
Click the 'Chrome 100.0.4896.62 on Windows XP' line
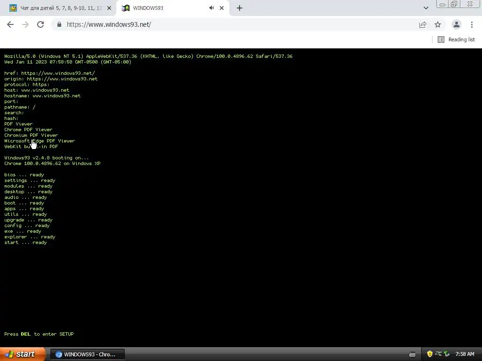click(52, 163)
